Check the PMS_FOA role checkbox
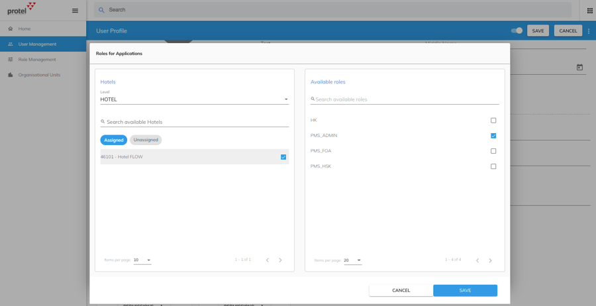 pyautogui.click(x=493, y=151)
